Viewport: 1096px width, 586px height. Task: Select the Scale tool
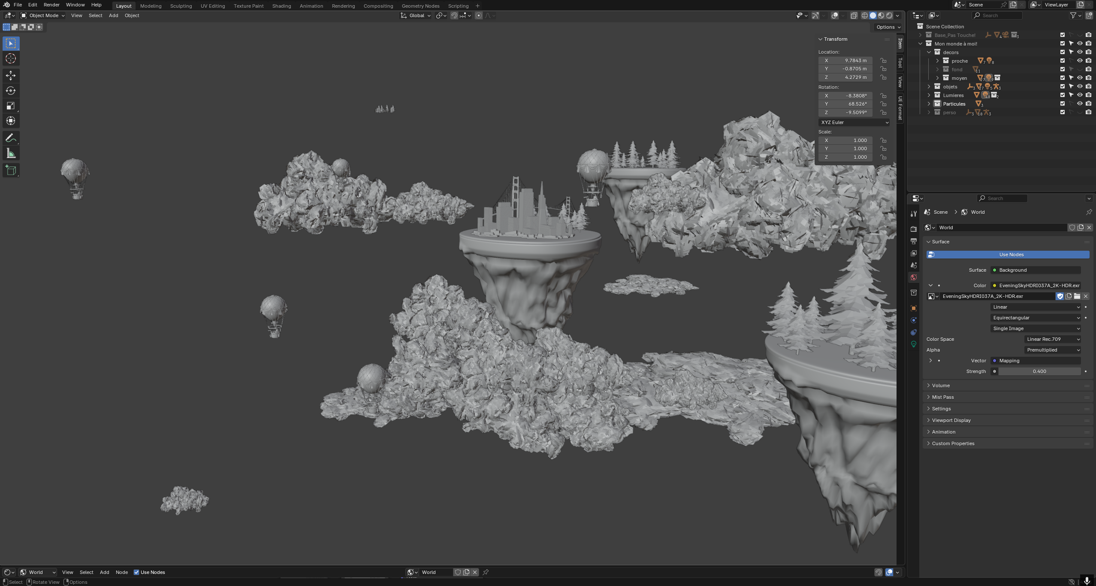[11, 106]
